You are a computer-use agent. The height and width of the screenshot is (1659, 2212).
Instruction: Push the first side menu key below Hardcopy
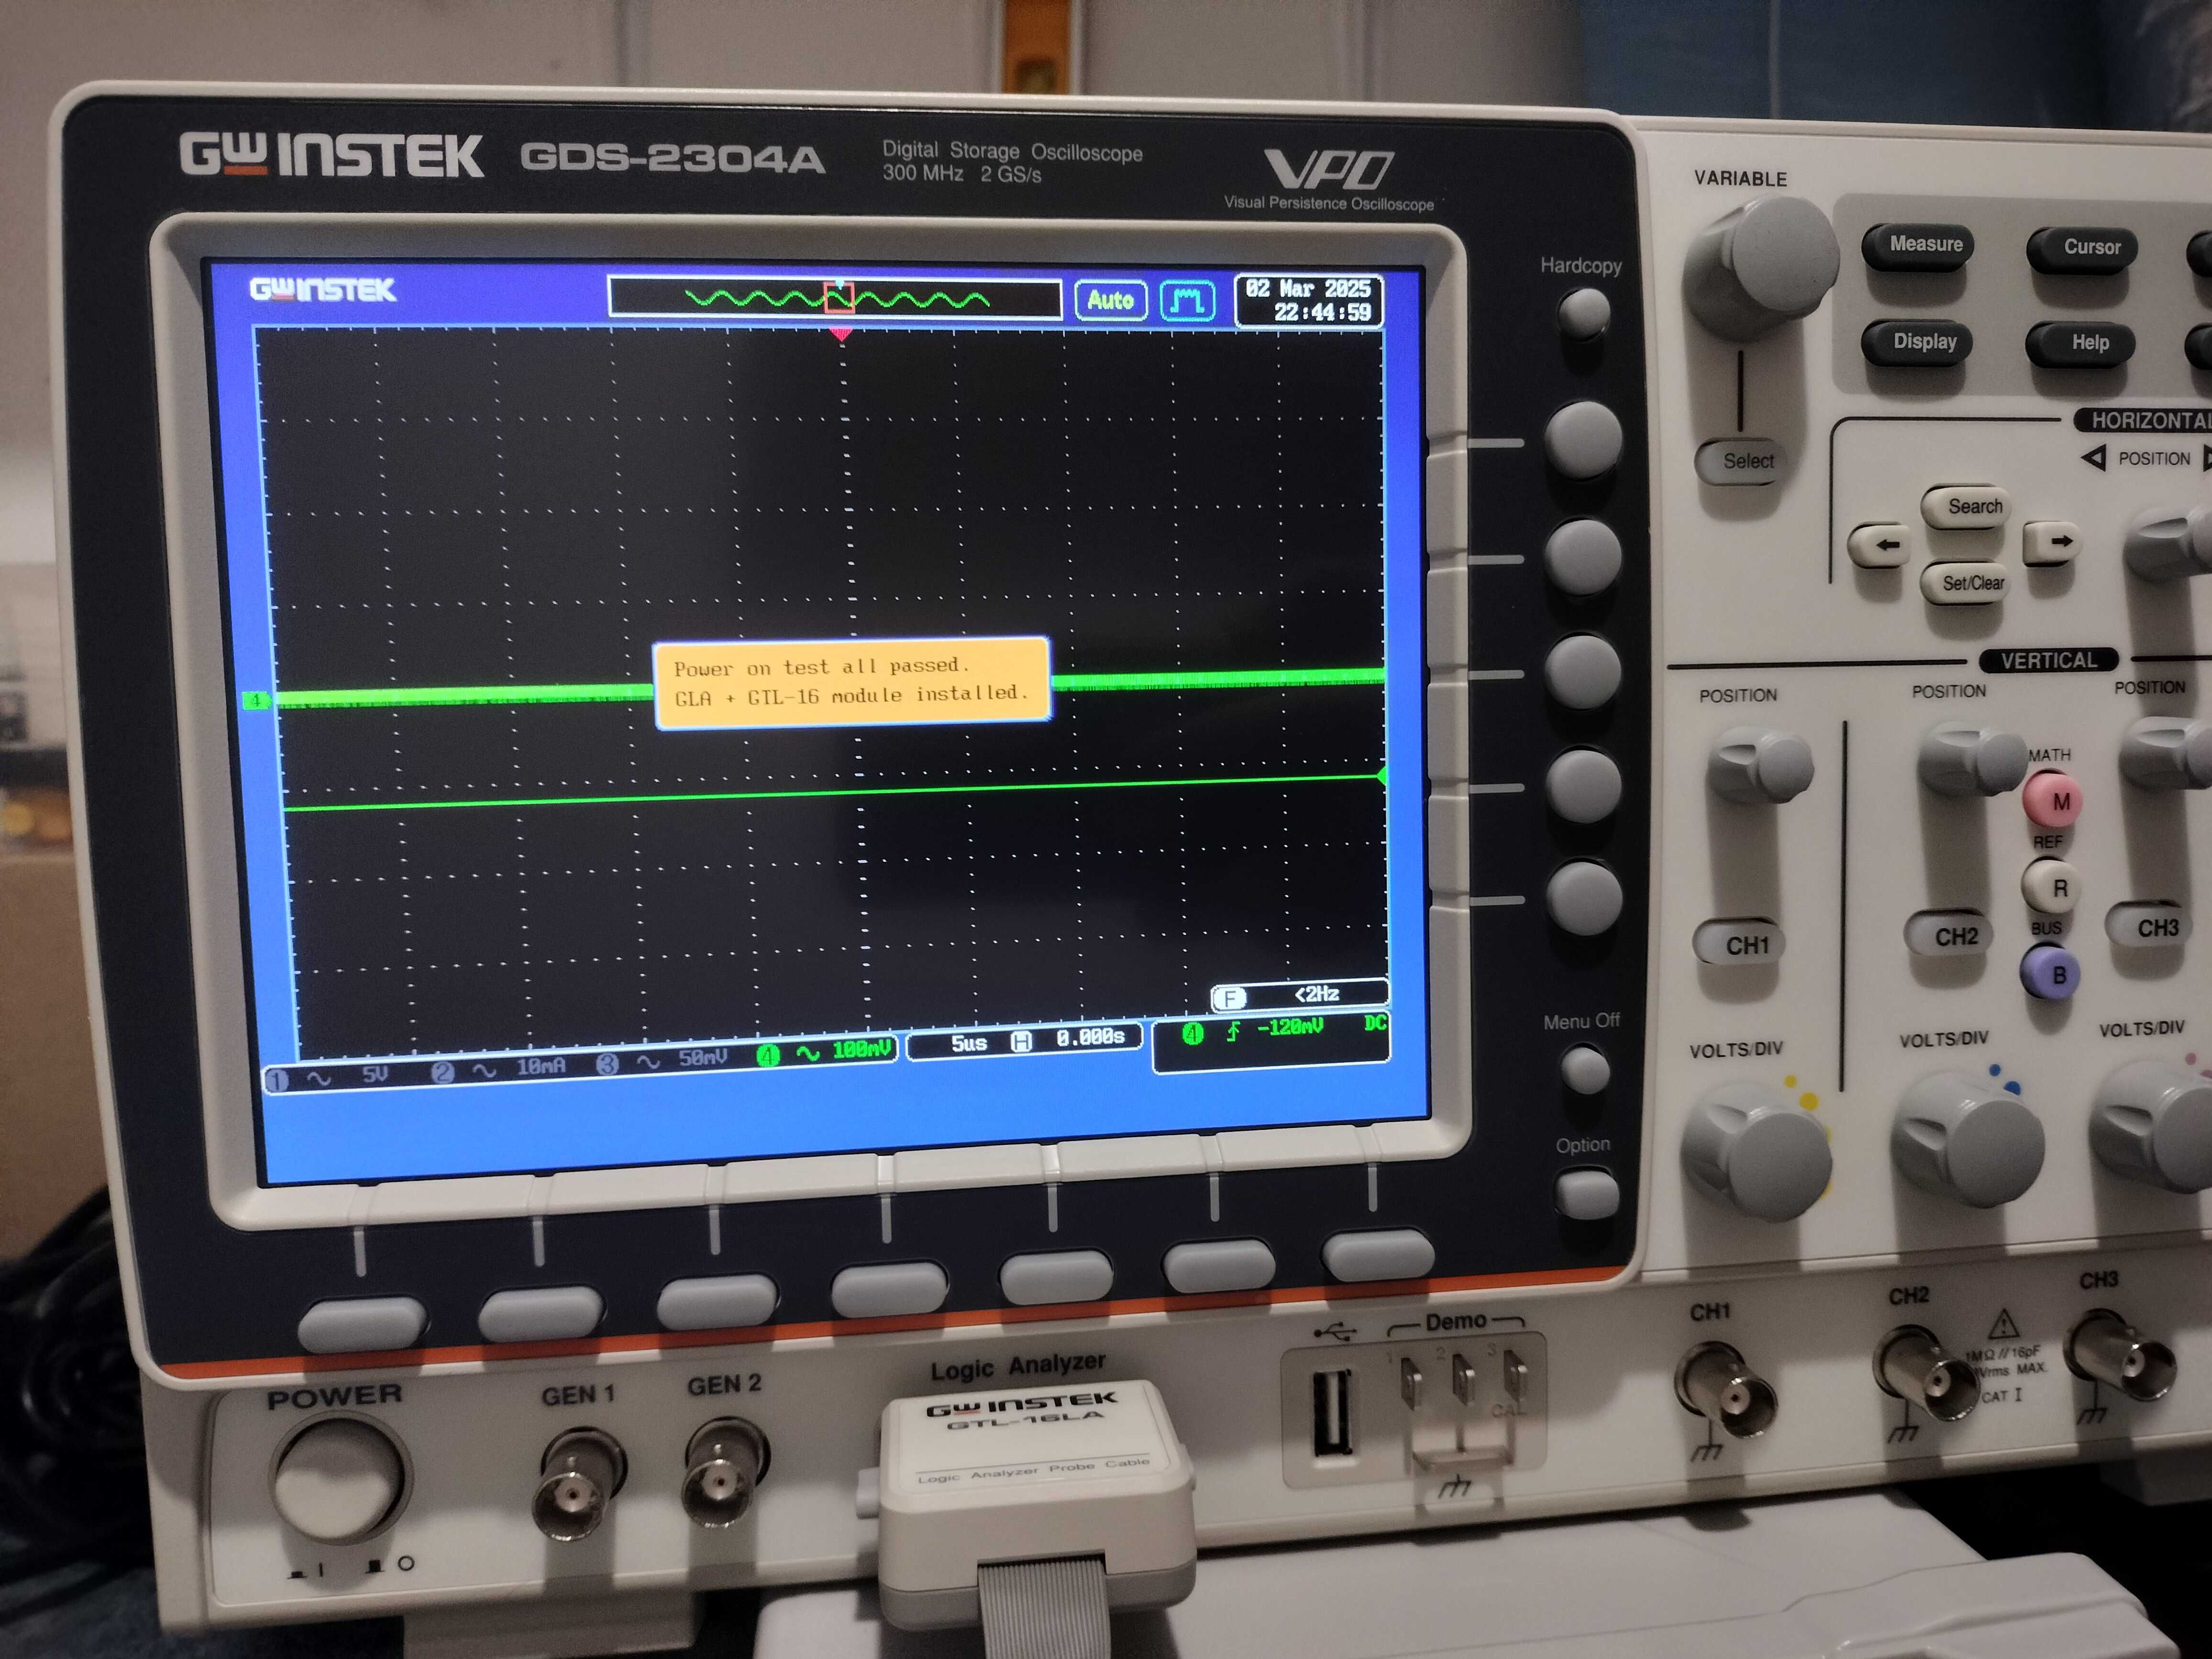1582,439
